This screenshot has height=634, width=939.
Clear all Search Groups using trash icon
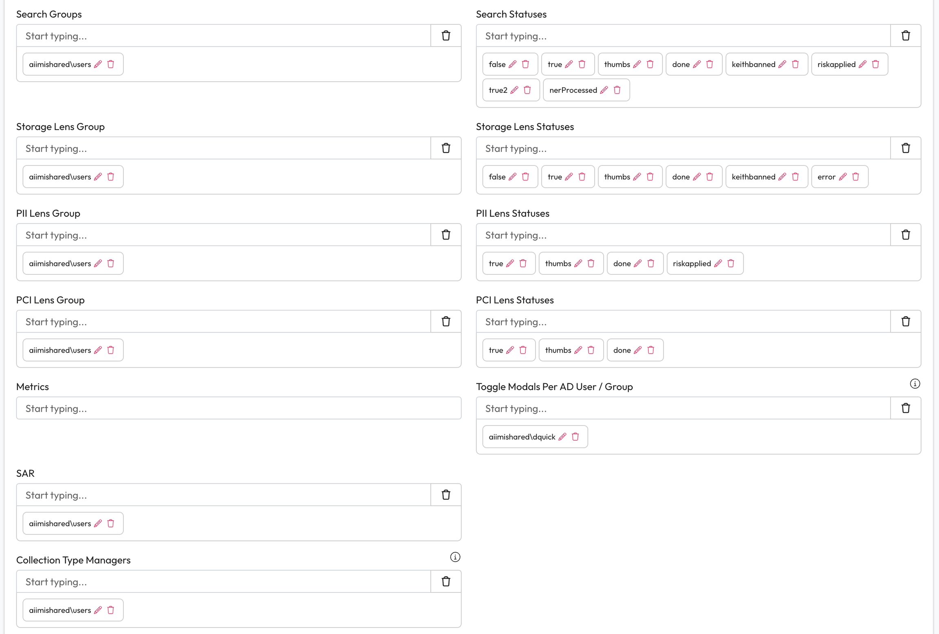coord(446,36)
